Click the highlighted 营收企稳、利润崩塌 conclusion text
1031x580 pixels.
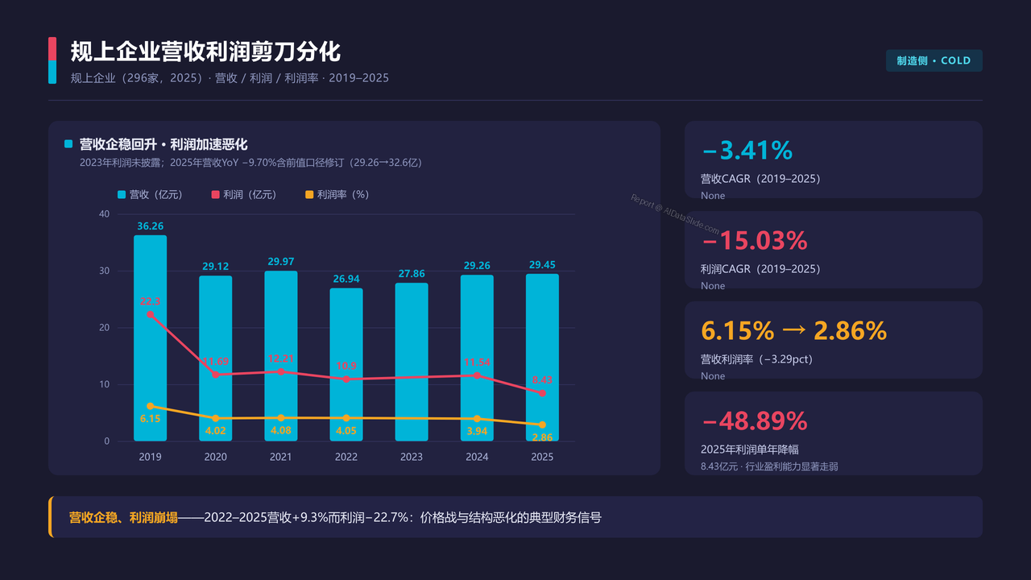(x=123, y=517)
